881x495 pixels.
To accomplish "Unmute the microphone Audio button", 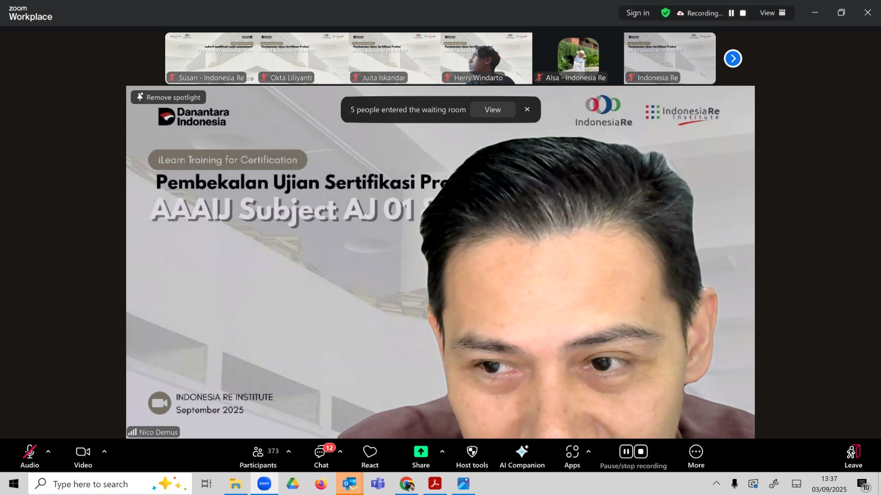I will coord(30,456).
